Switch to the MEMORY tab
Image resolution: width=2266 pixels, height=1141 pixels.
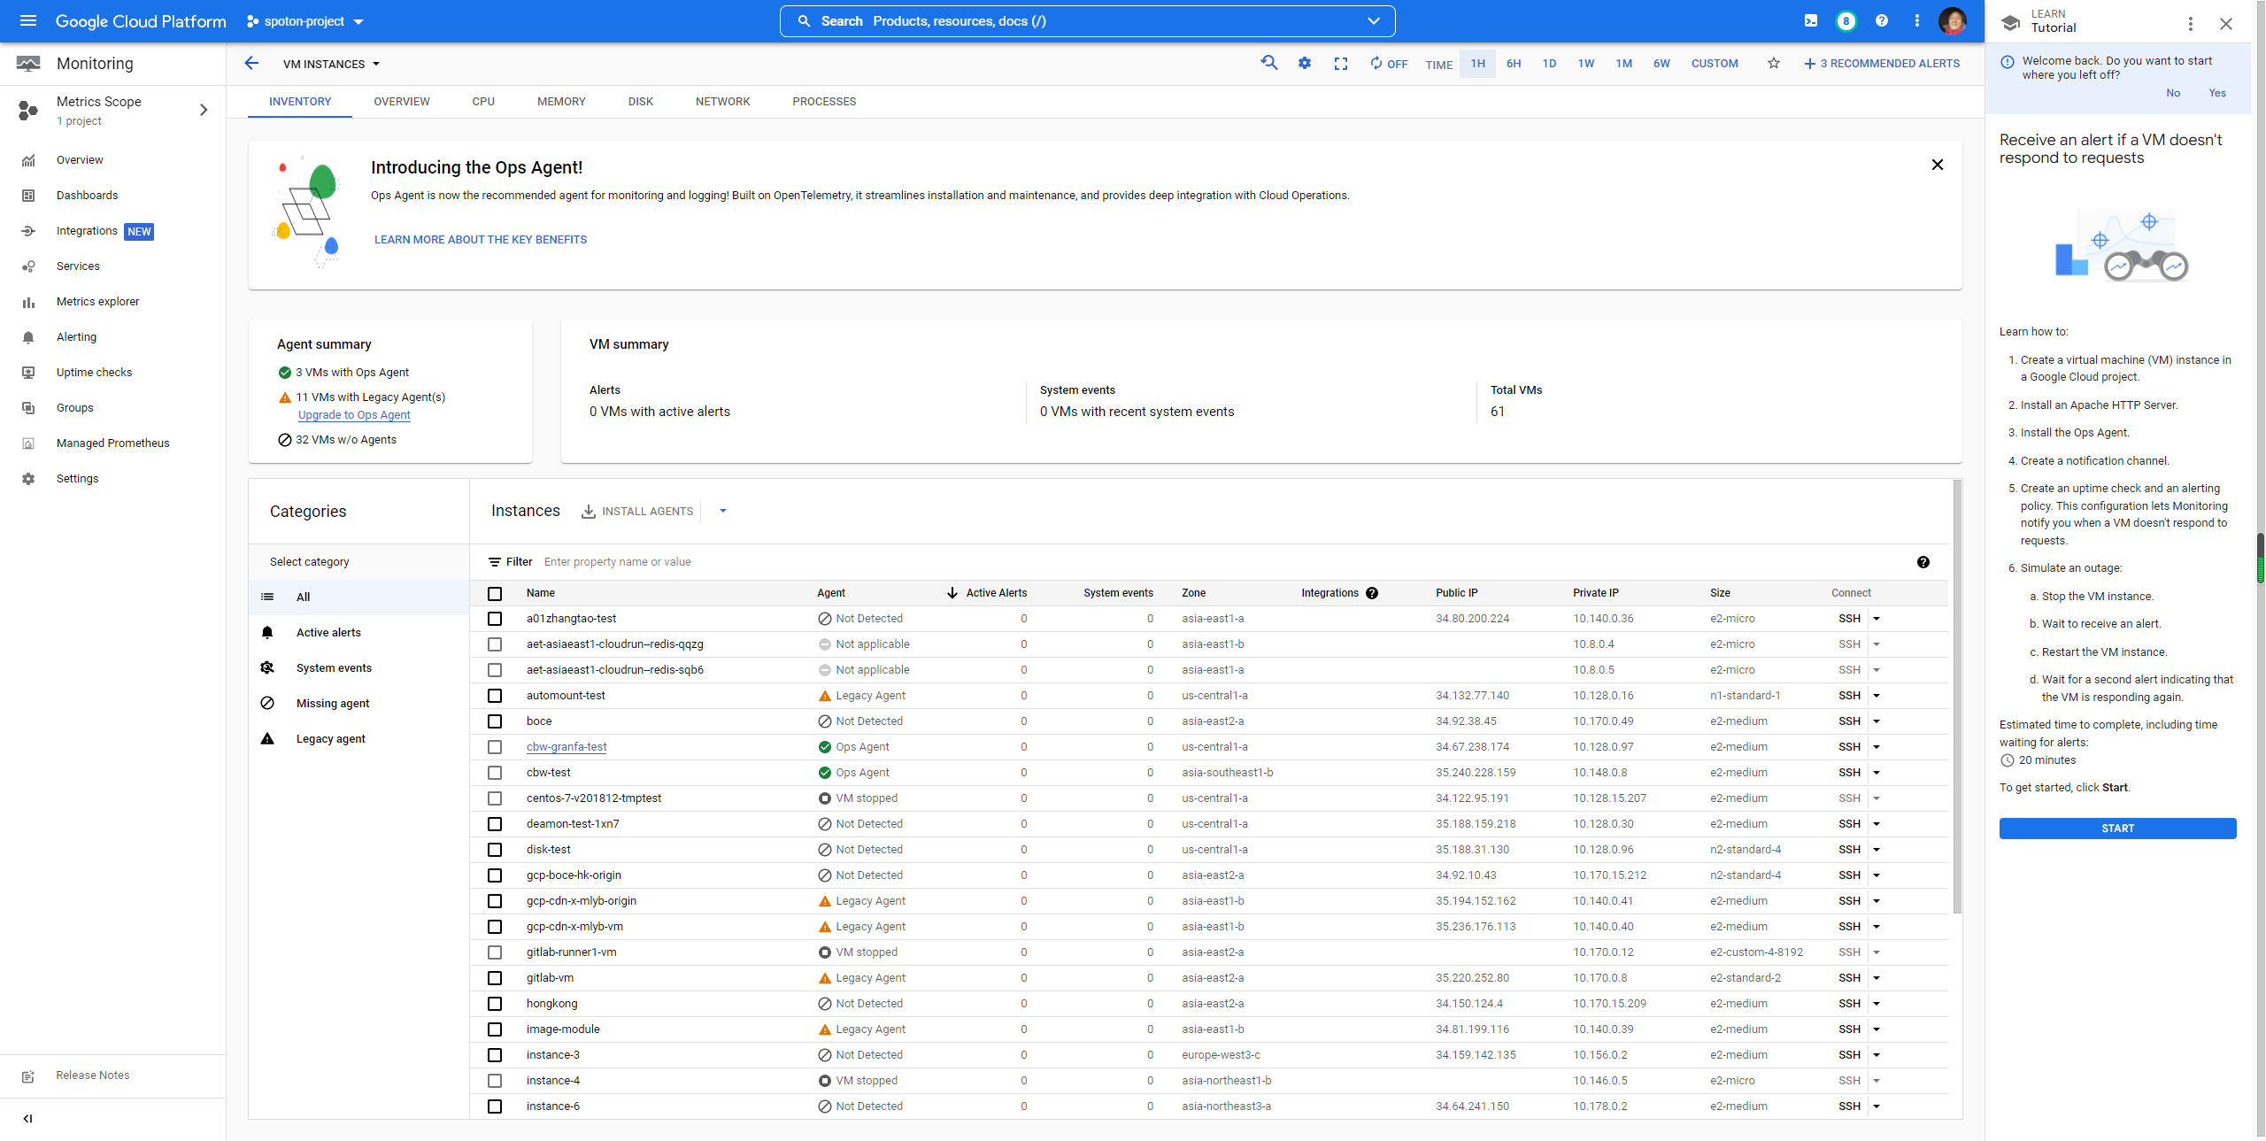561,102
